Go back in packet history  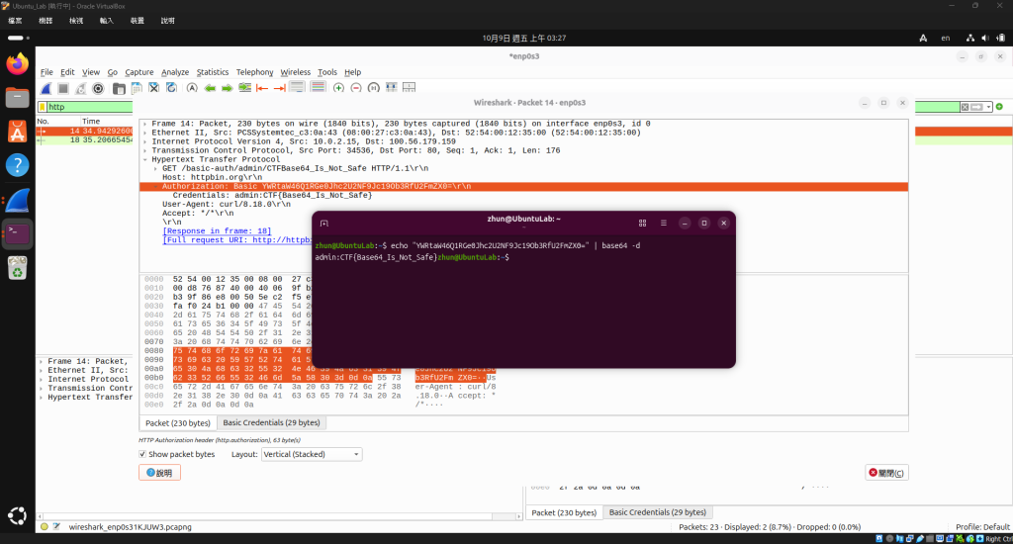pyautogui.click(x=210, y=88)
